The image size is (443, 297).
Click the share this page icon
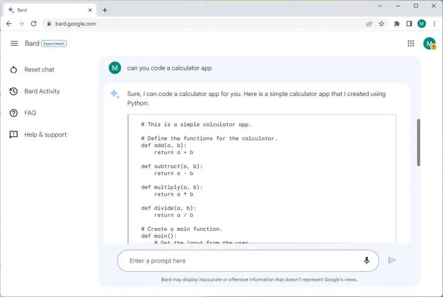[x=369, y=24]
